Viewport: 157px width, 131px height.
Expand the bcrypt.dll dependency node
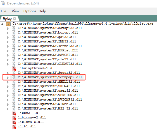click(x=8, y=33)
